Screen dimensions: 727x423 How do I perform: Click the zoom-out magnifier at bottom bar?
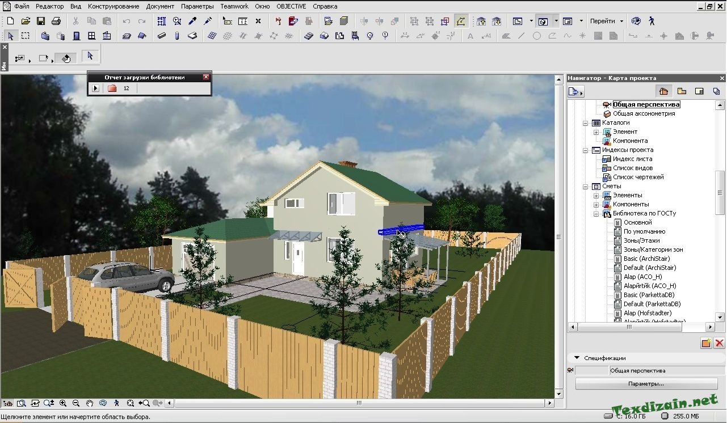[76, 403]
